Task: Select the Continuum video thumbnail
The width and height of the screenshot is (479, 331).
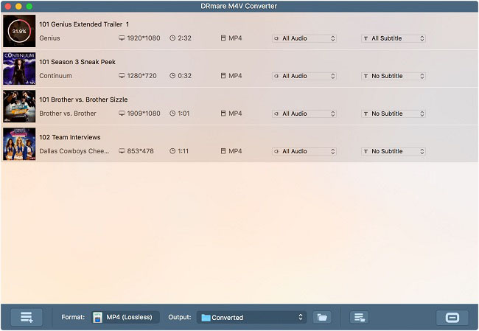Action: coord(18,69)
